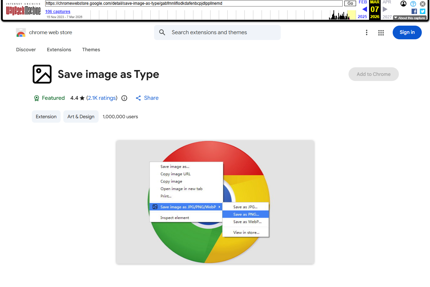Click the Sign in button
Screen dimensions: 430x287
click(407, 32)
